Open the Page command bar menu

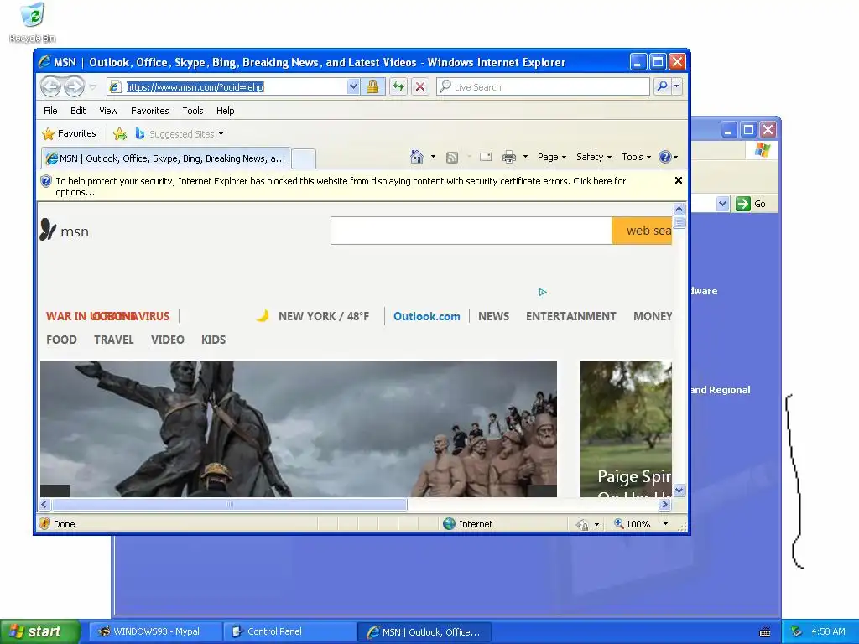pos(552,157)
